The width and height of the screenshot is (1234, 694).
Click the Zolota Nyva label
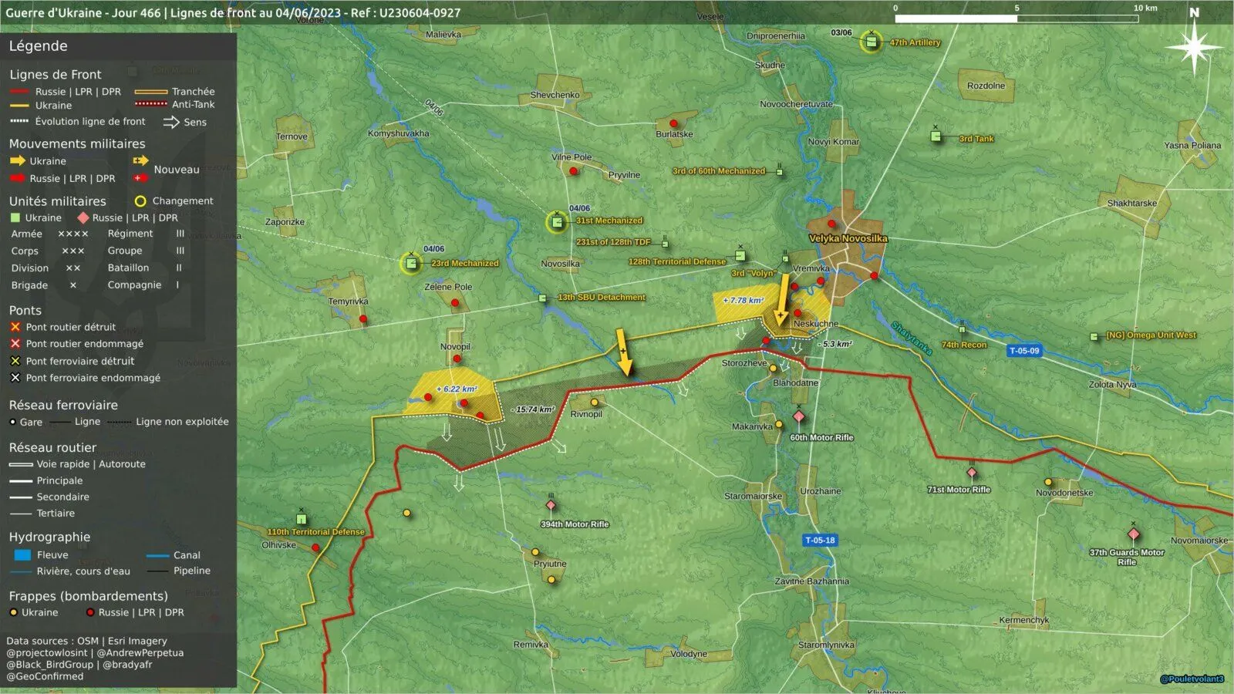point(1112,385)
